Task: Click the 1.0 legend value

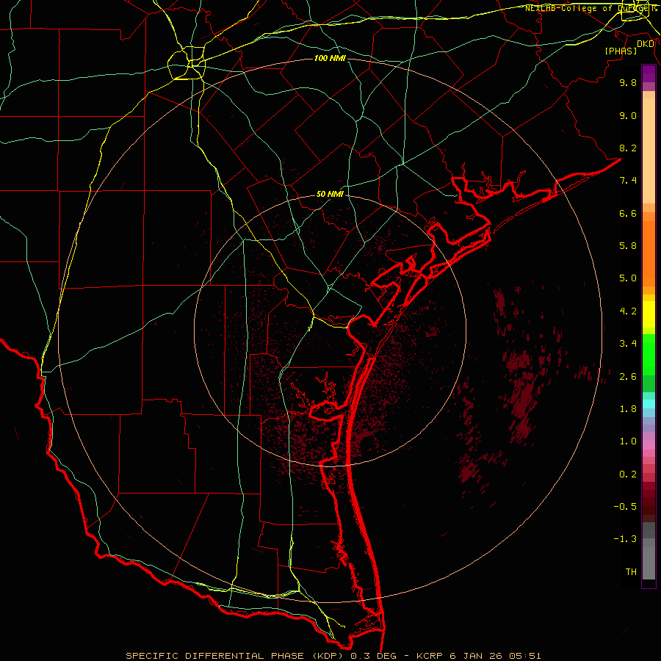Action: pyautogui.click(x=628, y=441)
